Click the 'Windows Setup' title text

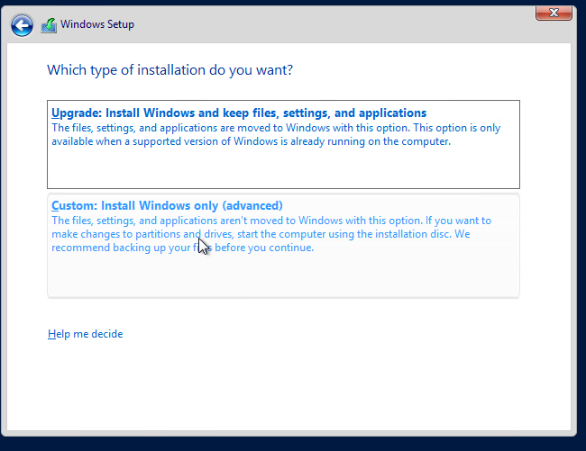coord(97,24)
